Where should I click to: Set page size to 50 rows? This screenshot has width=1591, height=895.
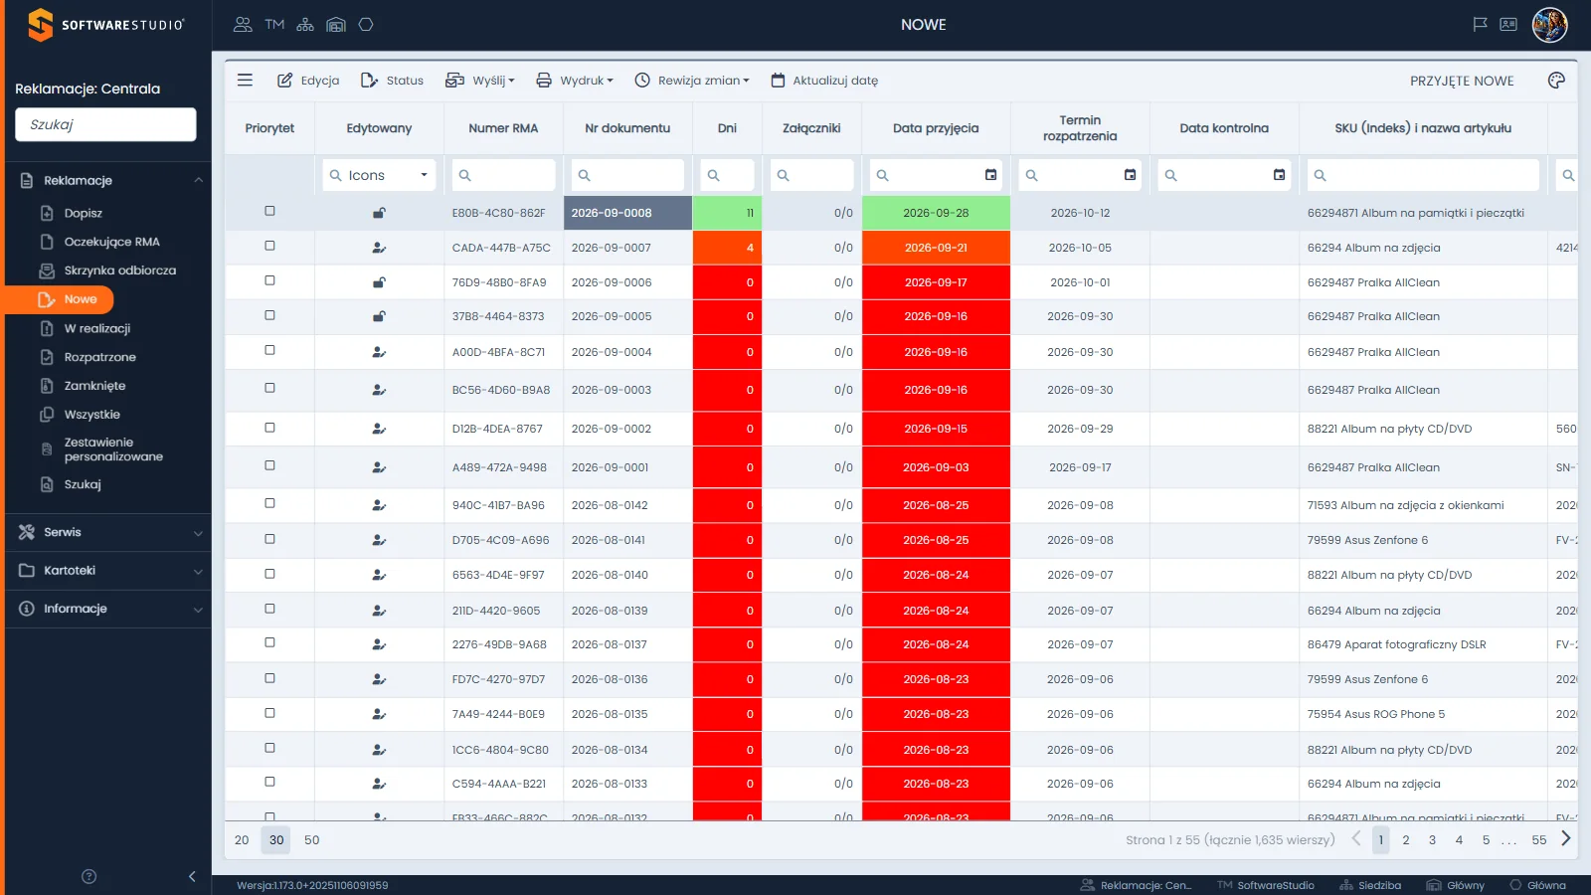click(x=311, y=840)
